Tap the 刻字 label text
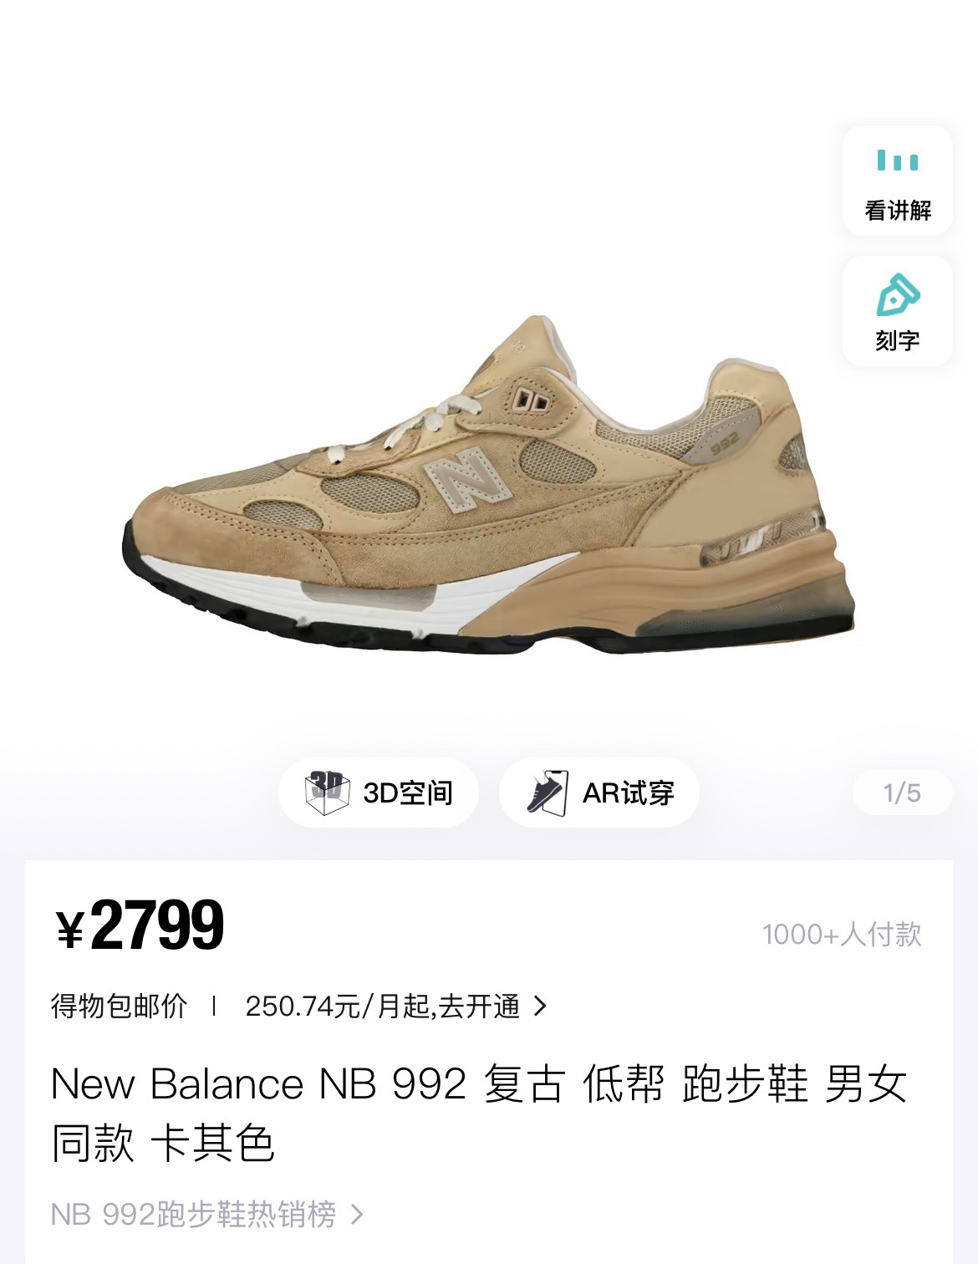 click(x=898, y=340)
